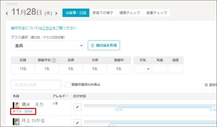Select 出席簿・日誌 tab
Image resolution: width=217 pixels, height=127 pixels.
click(76, 13)
